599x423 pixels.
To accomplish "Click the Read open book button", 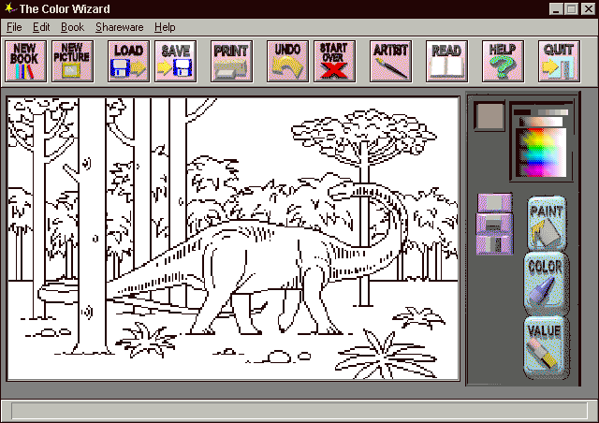I will 446,61.
